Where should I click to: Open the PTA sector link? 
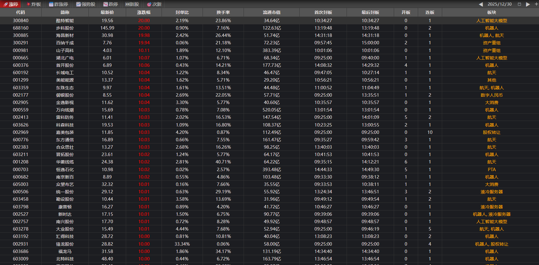(x=492, y=170)
